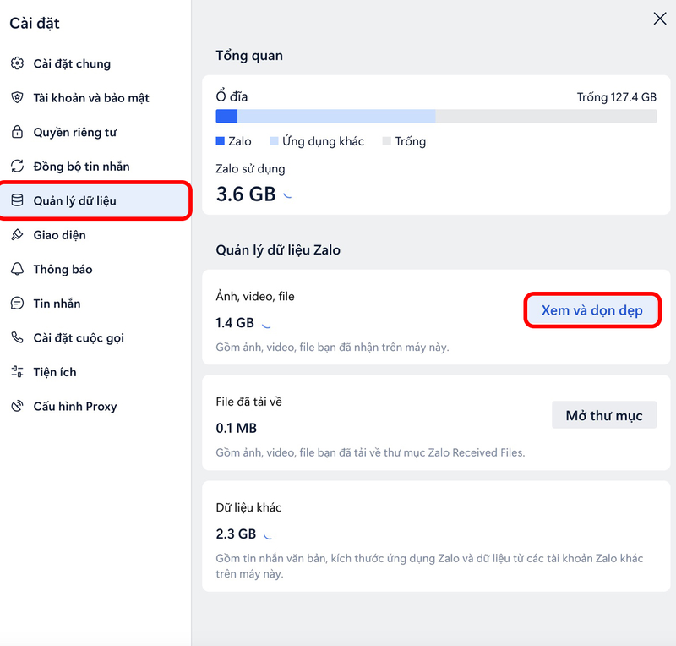This screenshot has width=676, height=646.
Task: Open Tài khoản và bảo mật section
Action: [95, 97]
